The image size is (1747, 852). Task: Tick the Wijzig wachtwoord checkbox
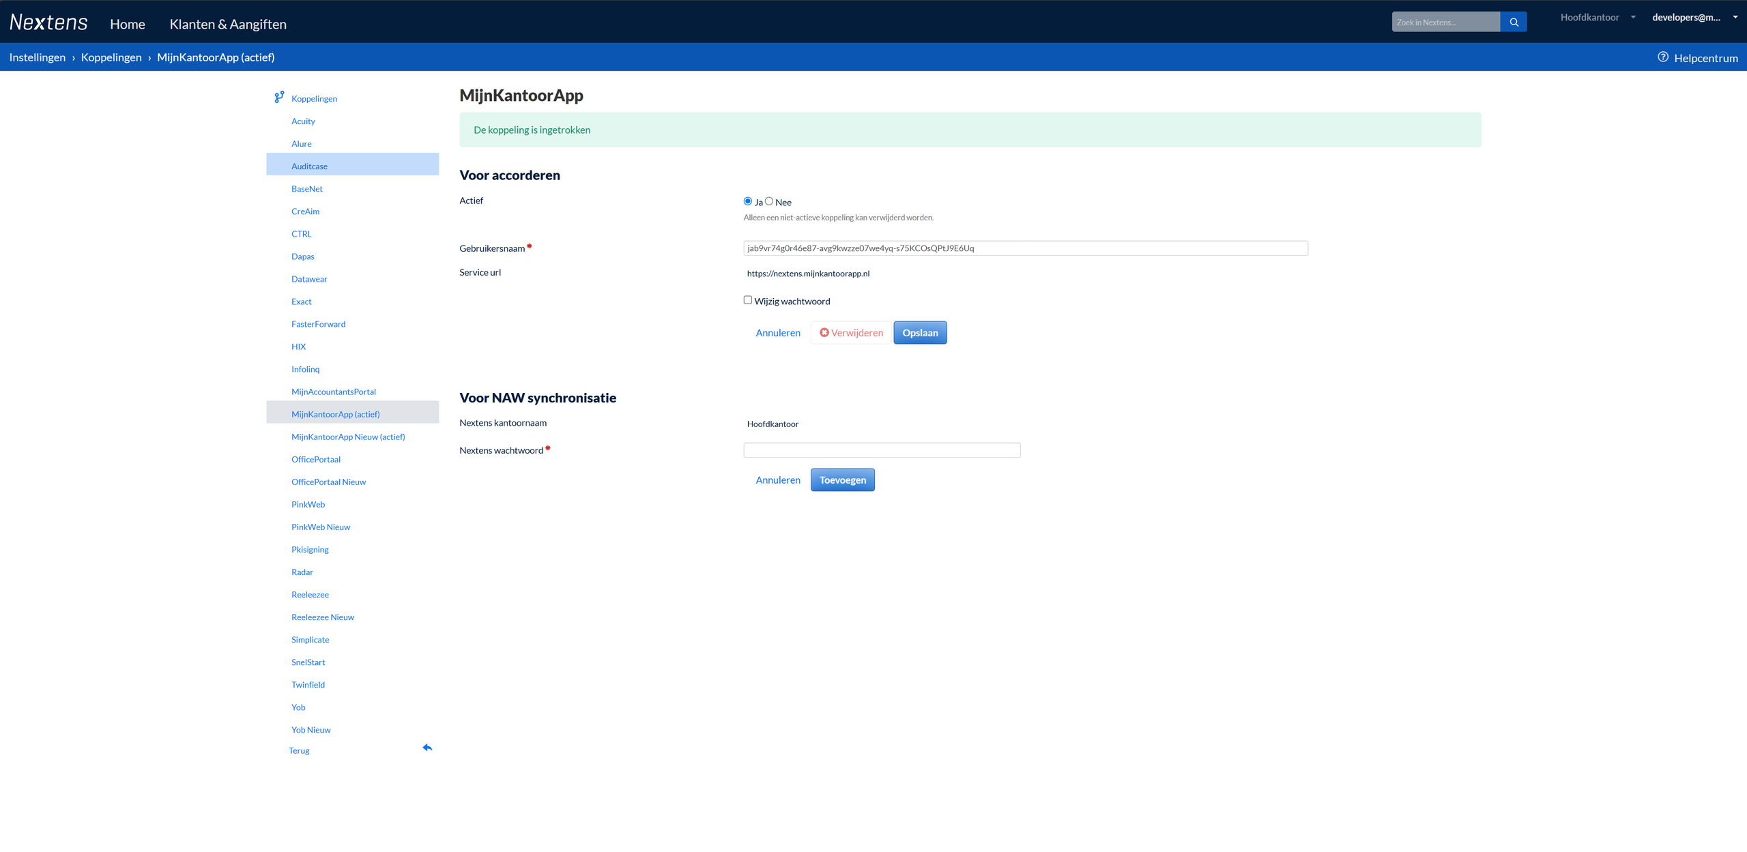coord(748,300)
